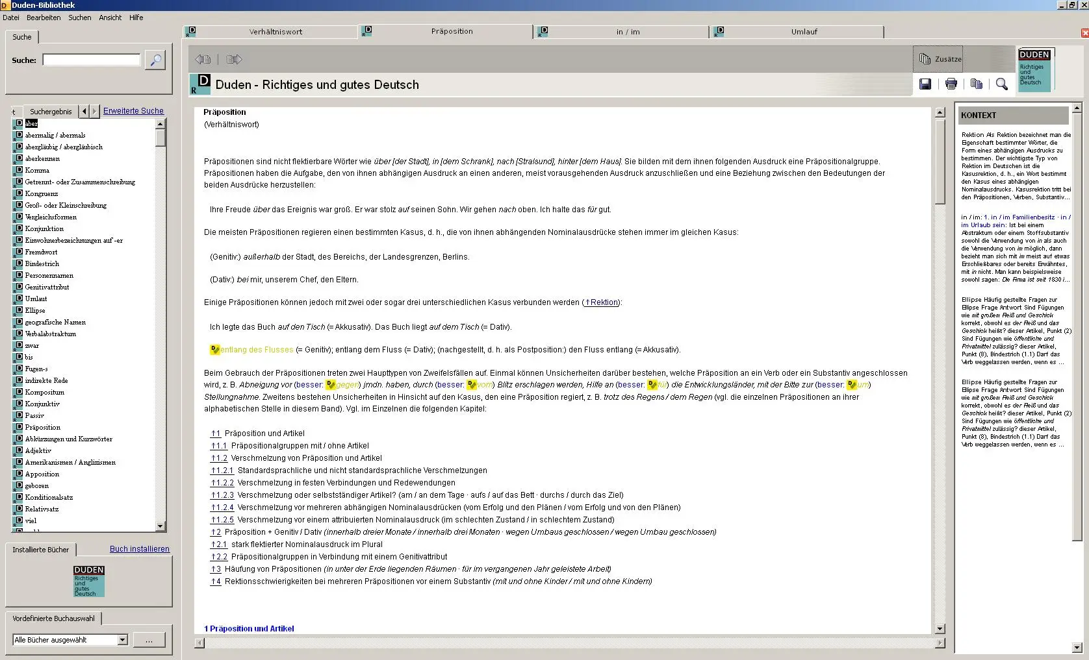1089x660 pixels.
Task: Open the Ansicht menu
Action: [110, 18]
